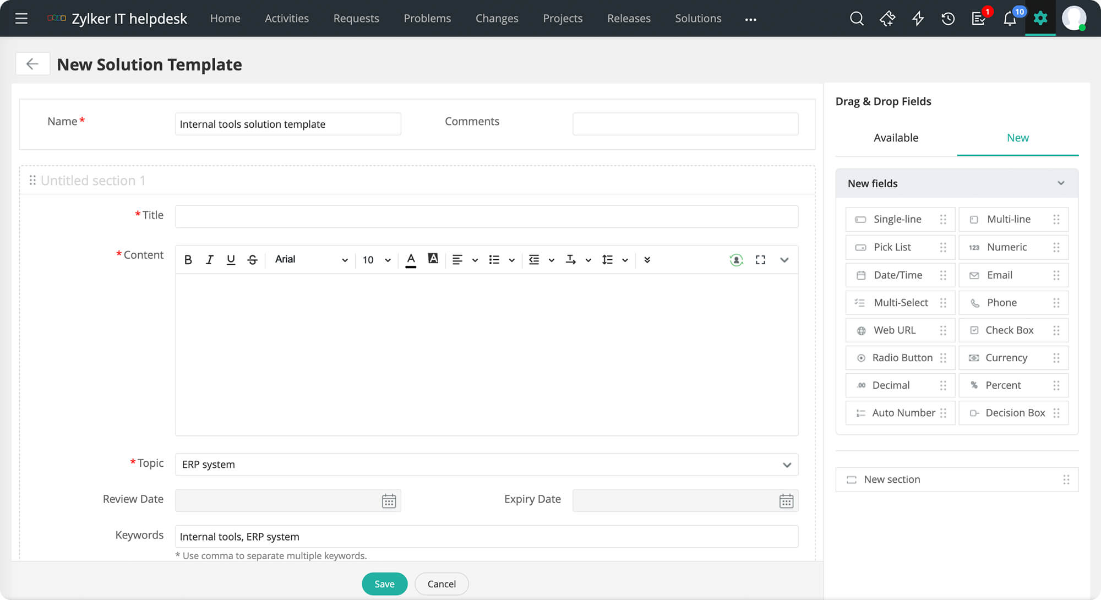The image size is (1101, 600).
Task: Open the Review Date calendar picker
Action: coord(389,500)
